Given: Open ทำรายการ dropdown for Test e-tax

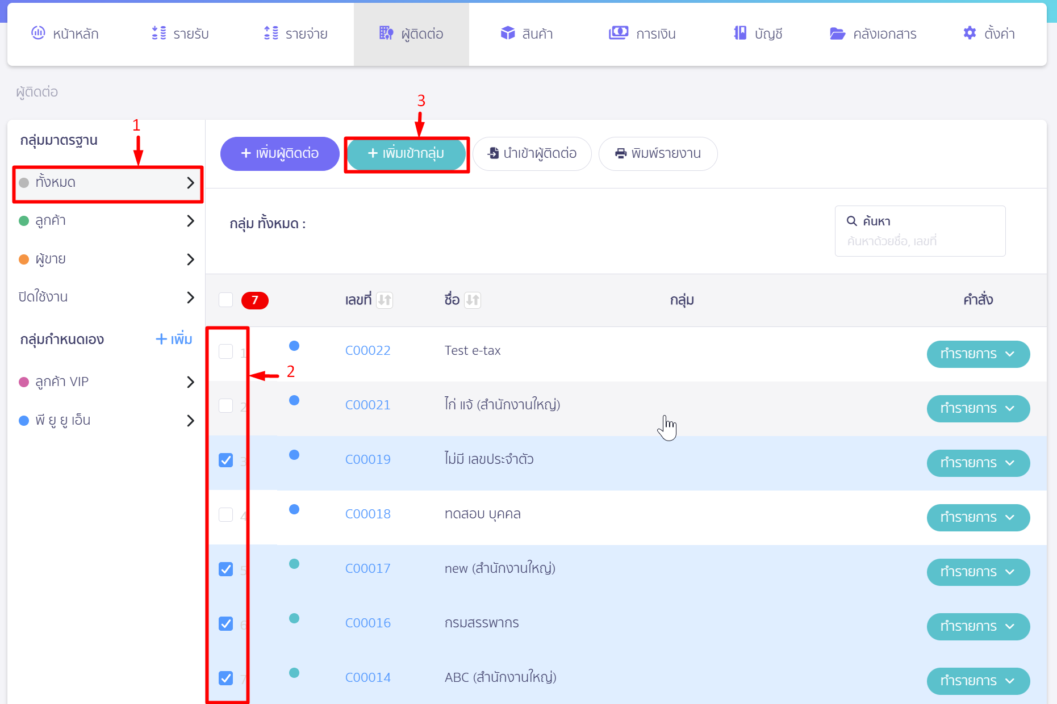Looking at the screenshot, I should (x=978, y=354).
